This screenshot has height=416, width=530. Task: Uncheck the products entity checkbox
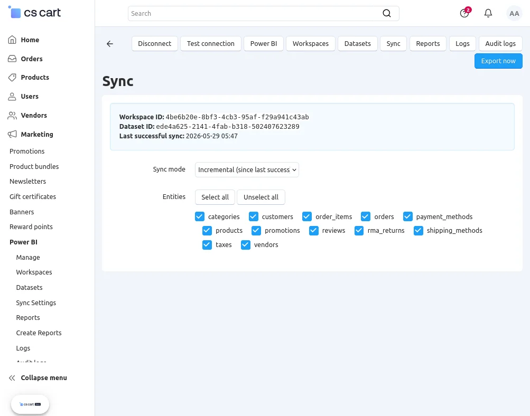coord(207,231)
